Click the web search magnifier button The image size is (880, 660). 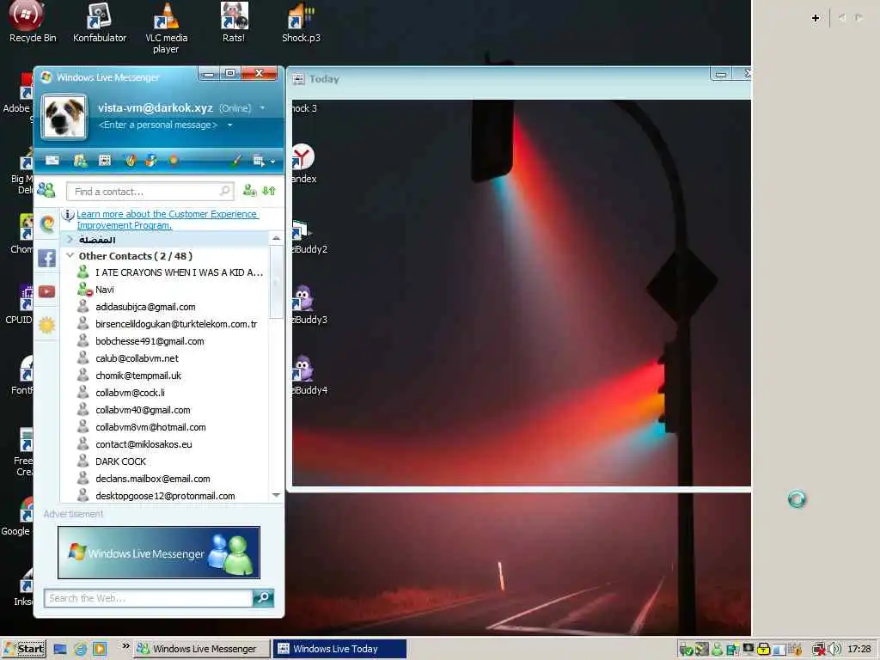coord(263,598)
